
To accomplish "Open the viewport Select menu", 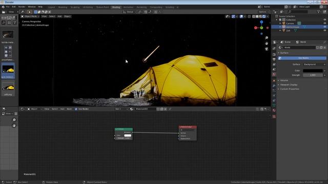I will (x=52, y=16).
